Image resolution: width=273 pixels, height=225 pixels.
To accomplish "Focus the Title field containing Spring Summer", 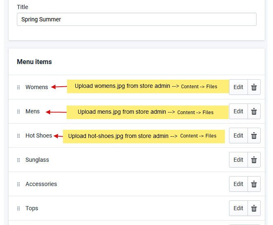I will pos(136,19).
